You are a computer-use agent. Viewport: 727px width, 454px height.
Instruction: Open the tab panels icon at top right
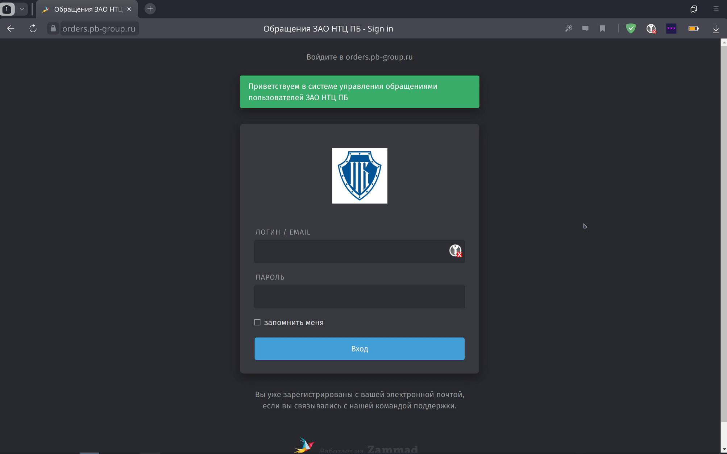(x=694, y=9)
